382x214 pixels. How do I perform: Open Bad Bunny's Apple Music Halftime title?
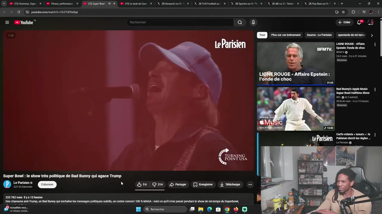[353, 91]
